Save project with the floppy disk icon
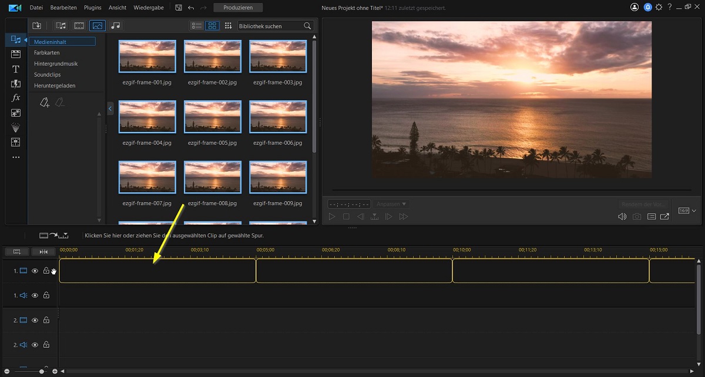 click(x=179, y=8)
